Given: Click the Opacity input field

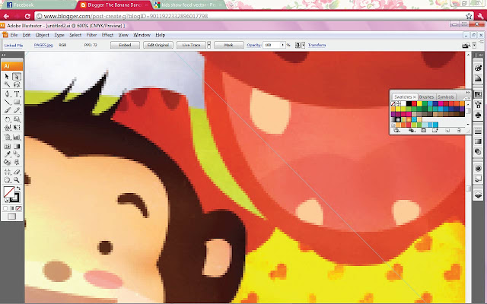Looking at the screenshot, I should tap(272, 45).
